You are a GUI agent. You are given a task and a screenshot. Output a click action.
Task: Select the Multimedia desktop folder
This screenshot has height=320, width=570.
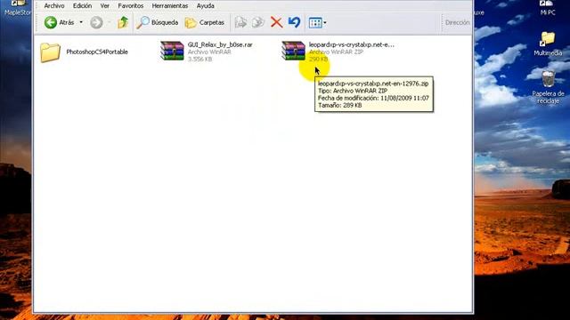click(548, 44)
